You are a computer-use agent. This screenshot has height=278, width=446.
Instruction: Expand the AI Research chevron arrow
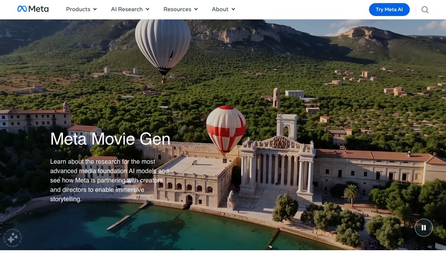[148, 10]
